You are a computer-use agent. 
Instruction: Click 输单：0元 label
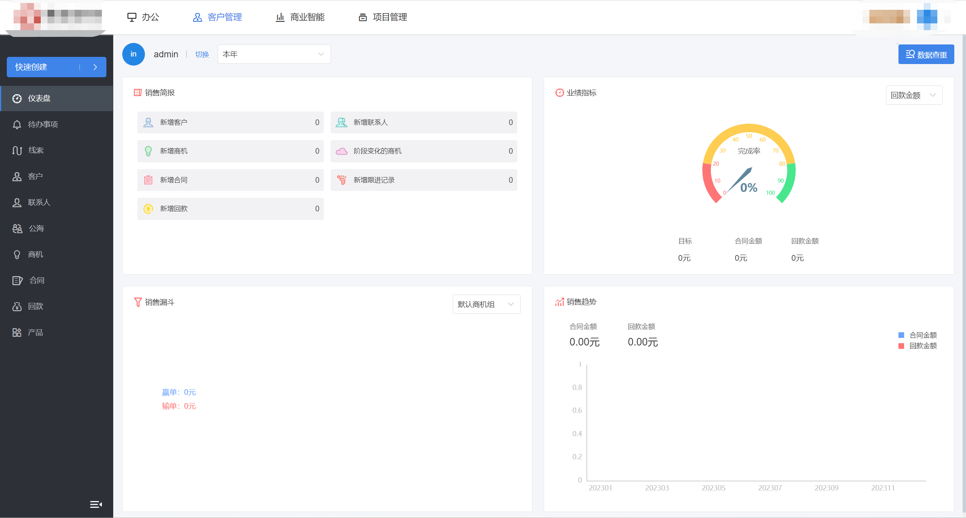[179, 406]
